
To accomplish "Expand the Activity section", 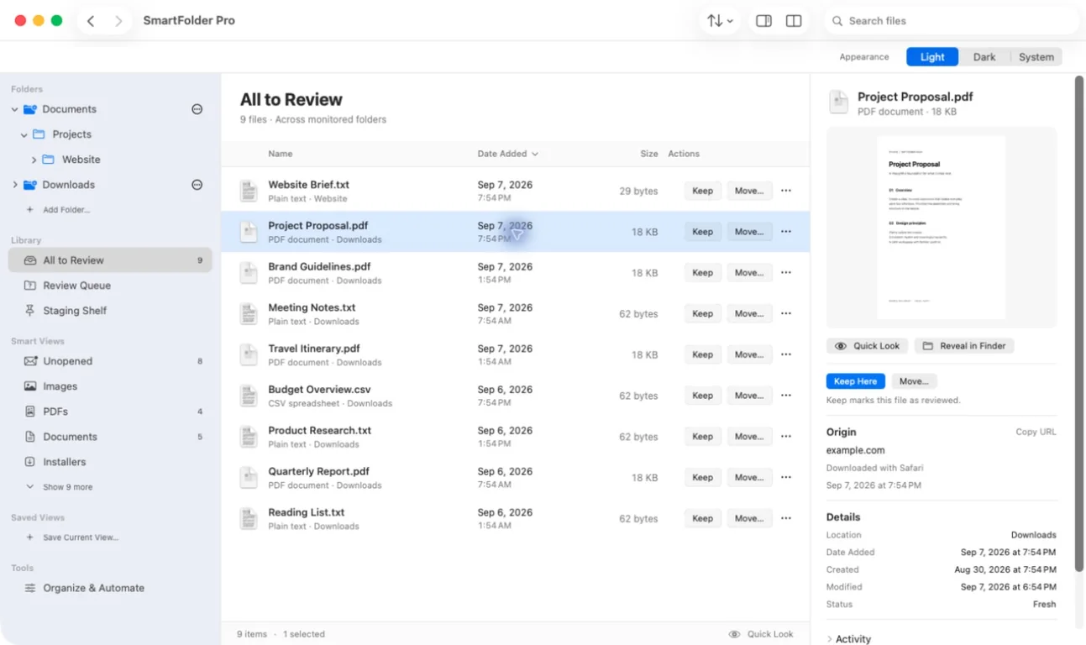I will 849,639.
